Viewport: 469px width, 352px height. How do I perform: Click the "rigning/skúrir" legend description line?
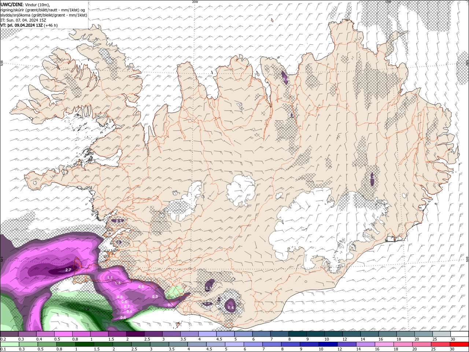pyautogui.click(x=43, y=10)
